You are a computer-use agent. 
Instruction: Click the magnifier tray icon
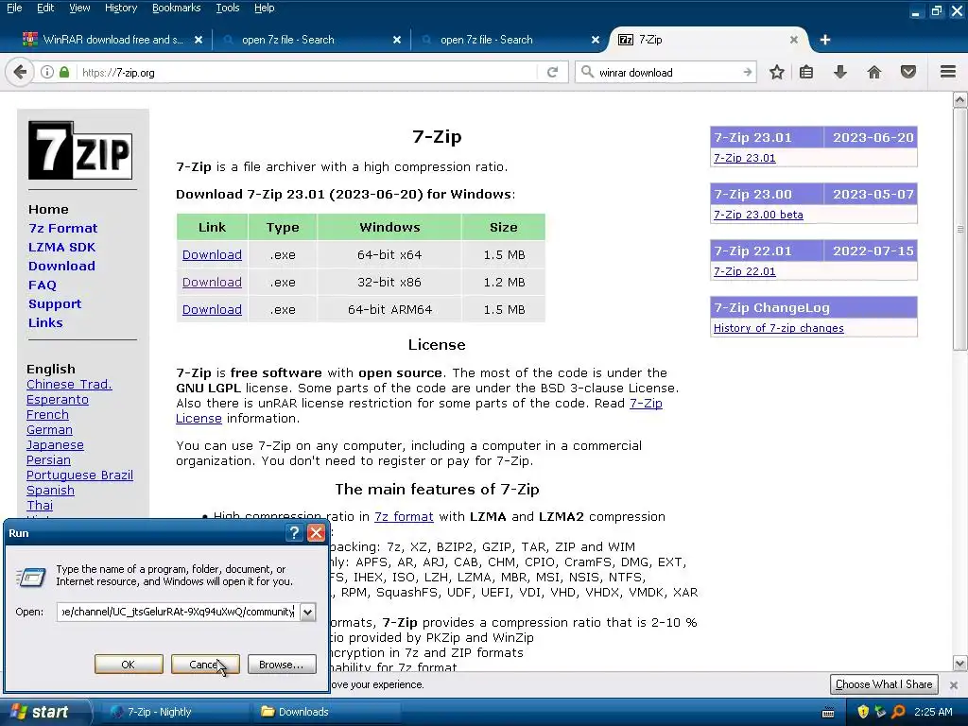tap(898, 712)
